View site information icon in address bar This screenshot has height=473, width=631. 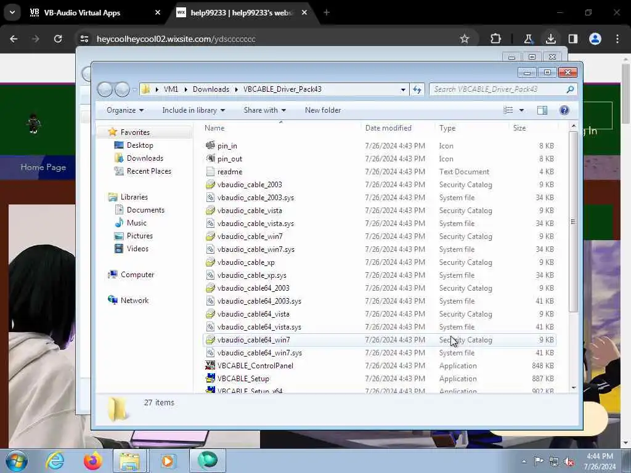click(x=84, y=39)
